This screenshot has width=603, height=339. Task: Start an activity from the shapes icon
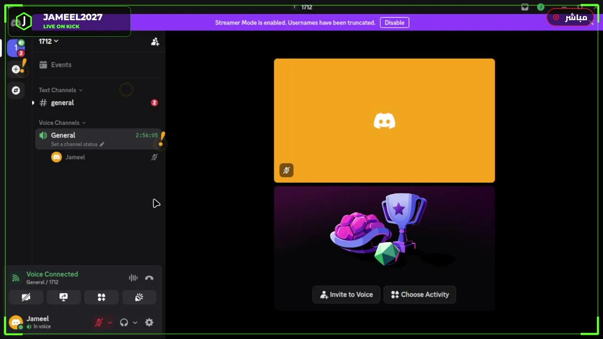(101, 297)
